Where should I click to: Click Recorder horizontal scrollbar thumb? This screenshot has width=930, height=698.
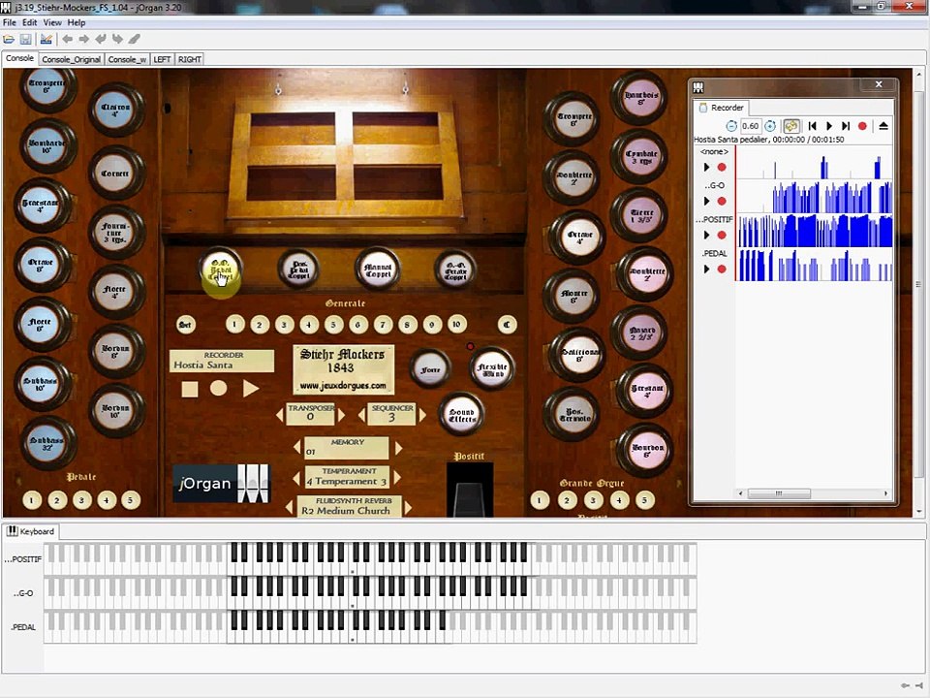pos(779,493)
